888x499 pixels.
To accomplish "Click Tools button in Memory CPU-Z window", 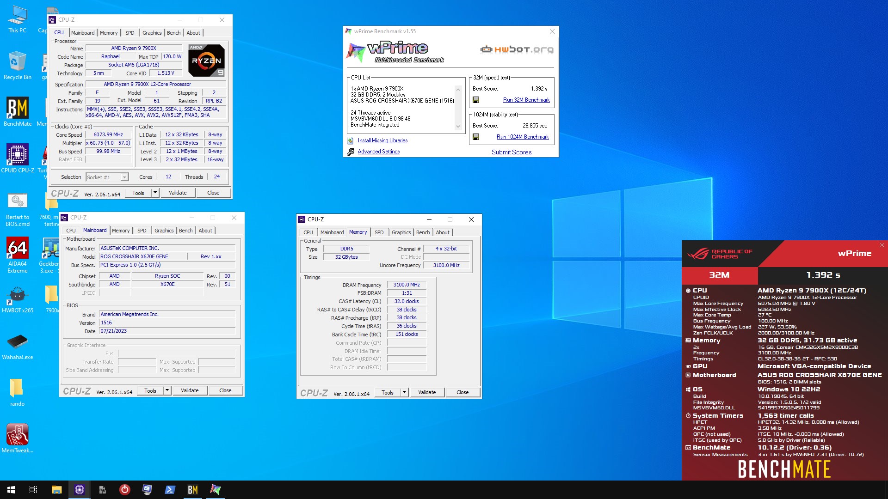I will coord(388,392).
